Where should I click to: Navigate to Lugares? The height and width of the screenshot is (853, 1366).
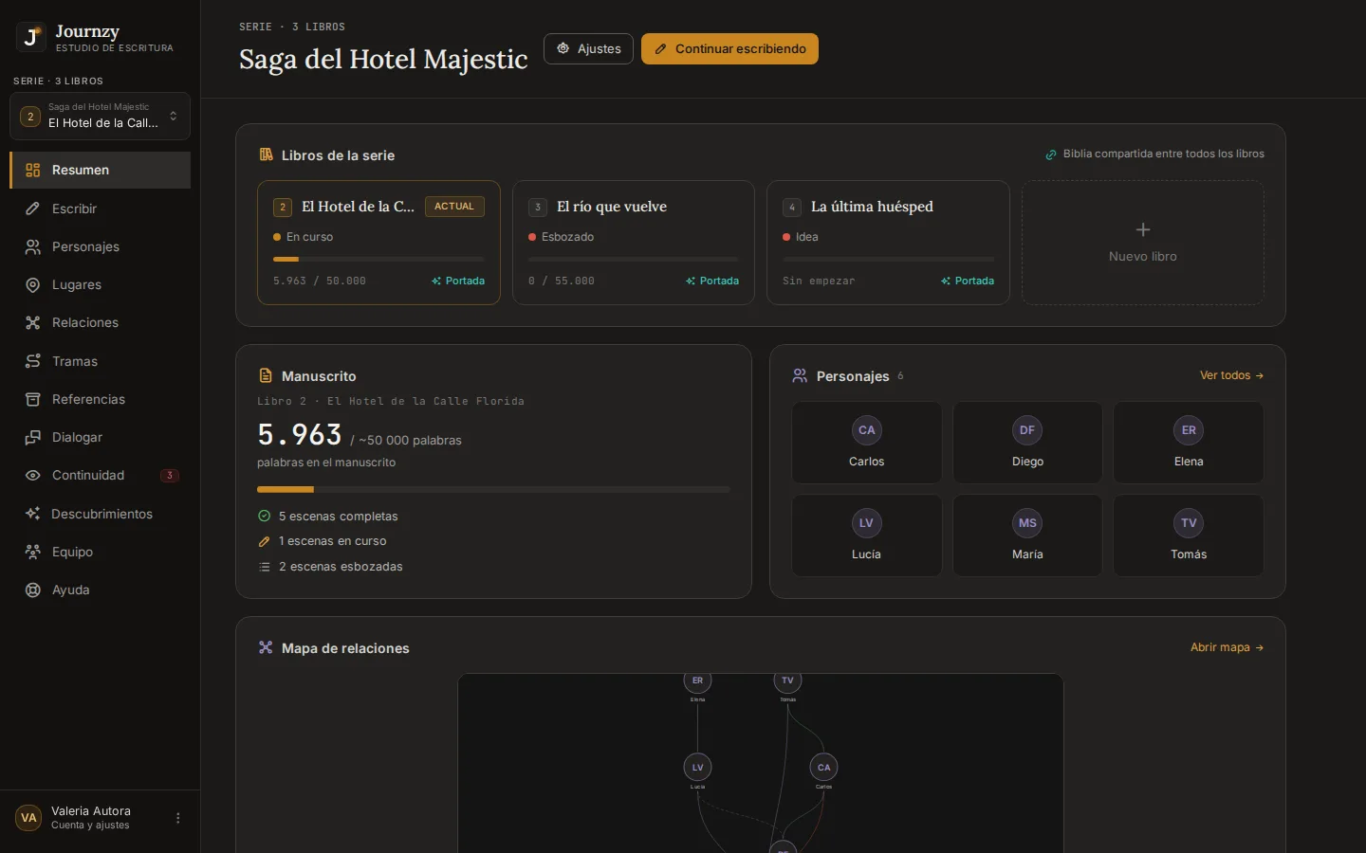point(100,284)
